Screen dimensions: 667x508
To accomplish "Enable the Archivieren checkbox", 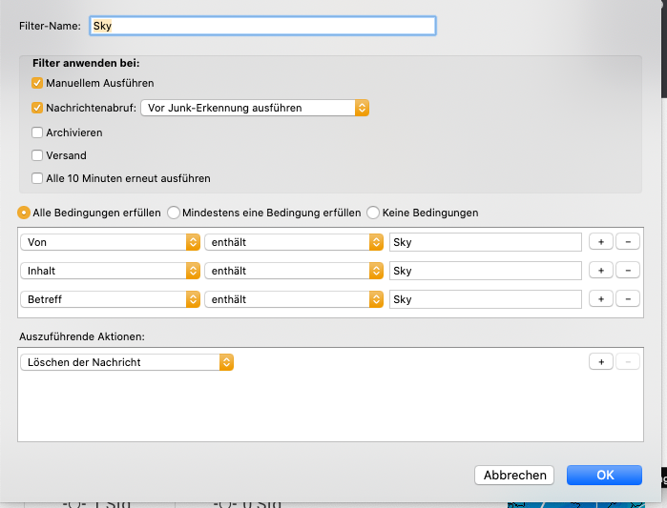I will point(38,132).
